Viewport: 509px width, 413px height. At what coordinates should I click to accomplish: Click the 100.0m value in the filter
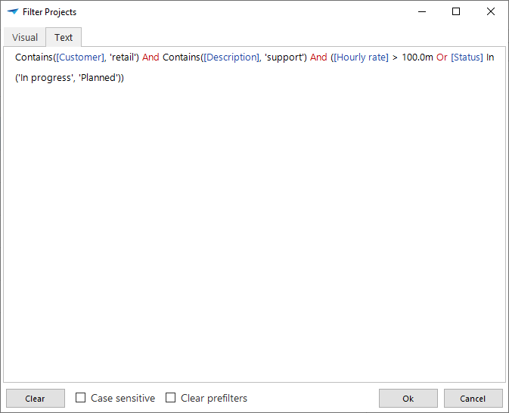point(417,57)
